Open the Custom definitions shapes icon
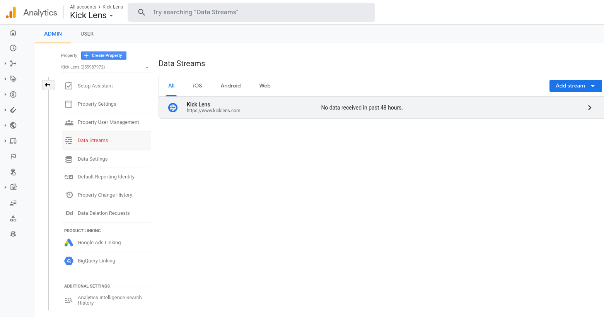This screenshot has width=604, height=317. 13,218
